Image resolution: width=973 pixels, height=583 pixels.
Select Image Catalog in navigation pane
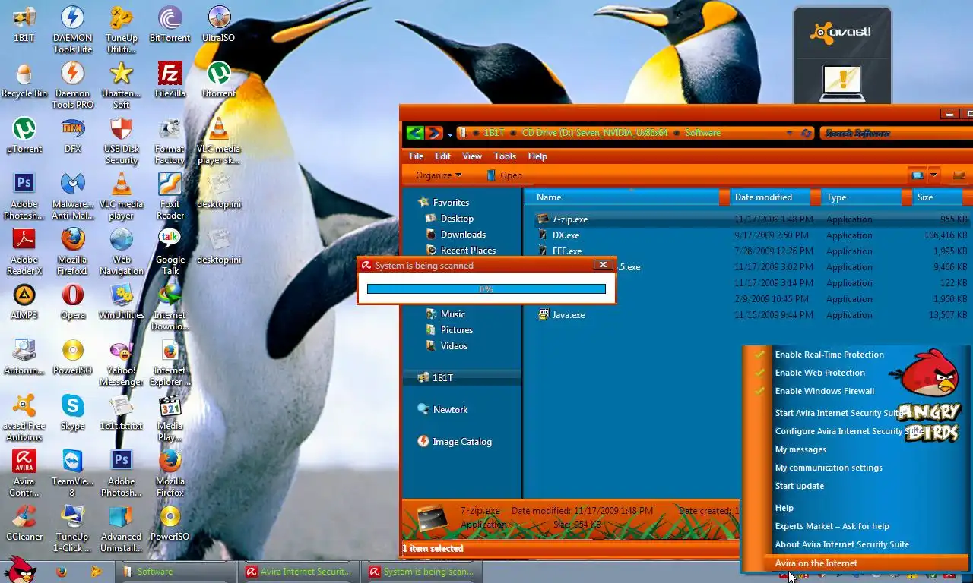[x=454, y=442]
